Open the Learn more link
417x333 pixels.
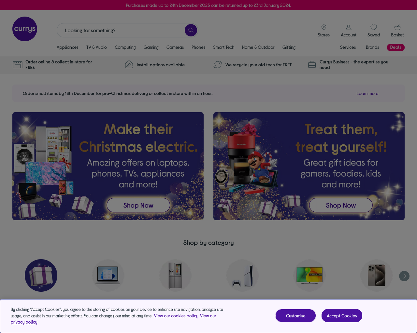tap(367, 93)
